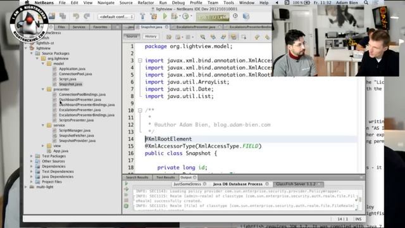Viewport: 405px width, 228px height.
Task: Click the Profile Project icon
Action: coord(185,16)
